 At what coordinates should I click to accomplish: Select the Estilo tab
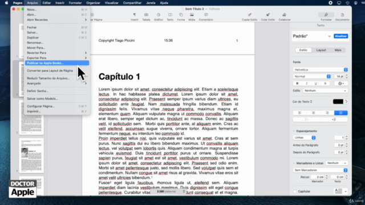tap(303, 50)
